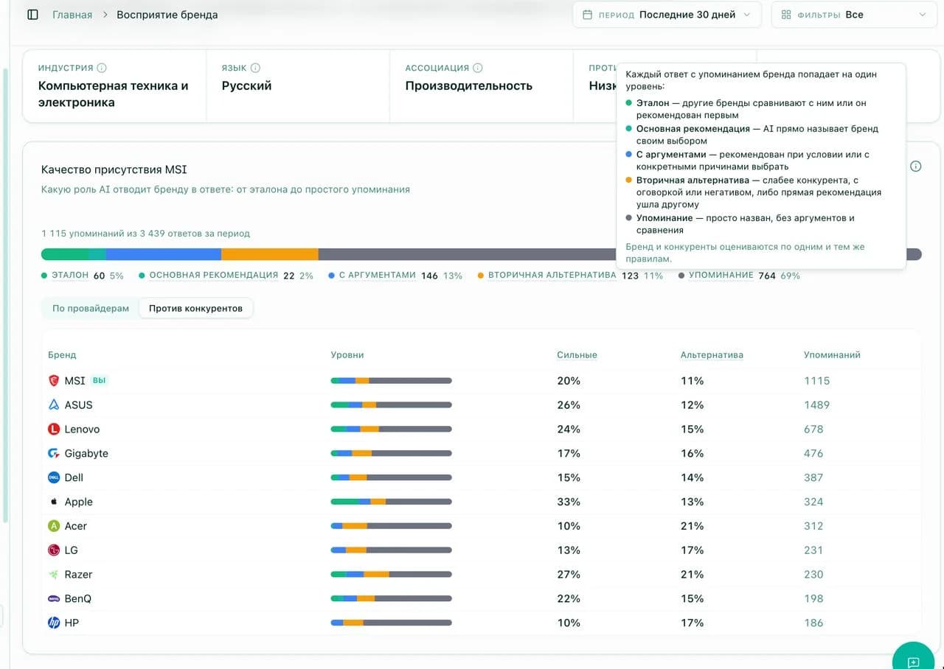
Task: Click the MSI brand logo
Action: tap(54, 381)
